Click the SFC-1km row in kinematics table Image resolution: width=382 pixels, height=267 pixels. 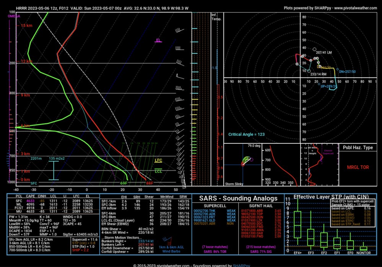pos(145,201)
